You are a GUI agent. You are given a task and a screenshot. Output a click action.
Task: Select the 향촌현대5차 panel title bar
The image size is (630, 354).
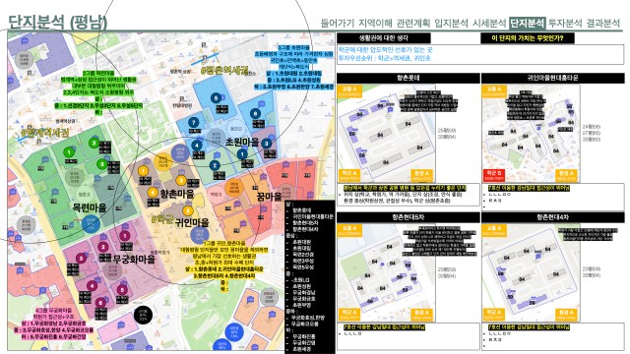coord(409,217)
